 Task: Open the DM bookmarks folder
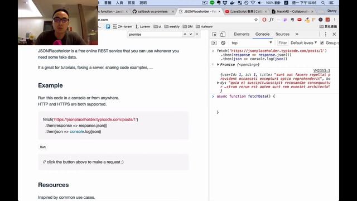coord(187,27)
